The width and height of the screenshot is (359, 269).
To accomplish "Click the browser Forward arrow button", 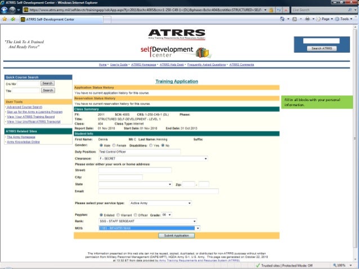I will point(12,10).
